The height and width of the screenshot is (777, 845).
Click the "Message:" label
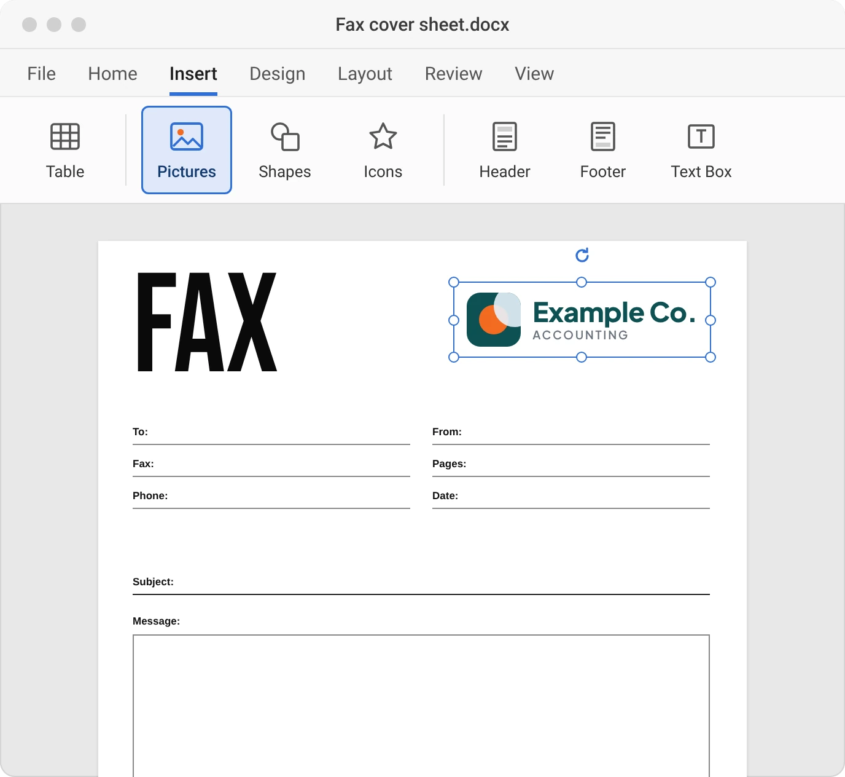[x=157, y=621]
